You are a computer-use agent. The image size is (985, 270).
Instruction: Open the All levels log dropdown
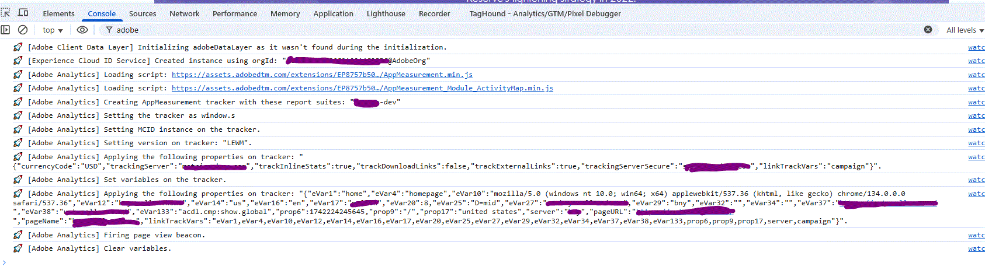[x=965, y=30]
